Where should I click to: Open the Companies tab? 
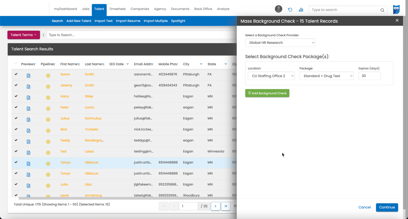140,9
